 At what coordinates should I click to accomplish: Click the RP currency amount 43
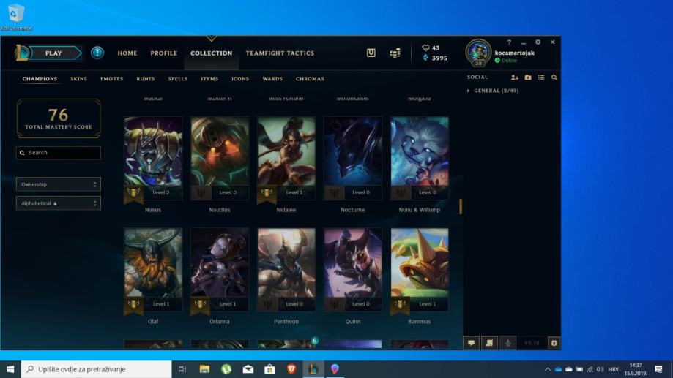tap(431, 48)
